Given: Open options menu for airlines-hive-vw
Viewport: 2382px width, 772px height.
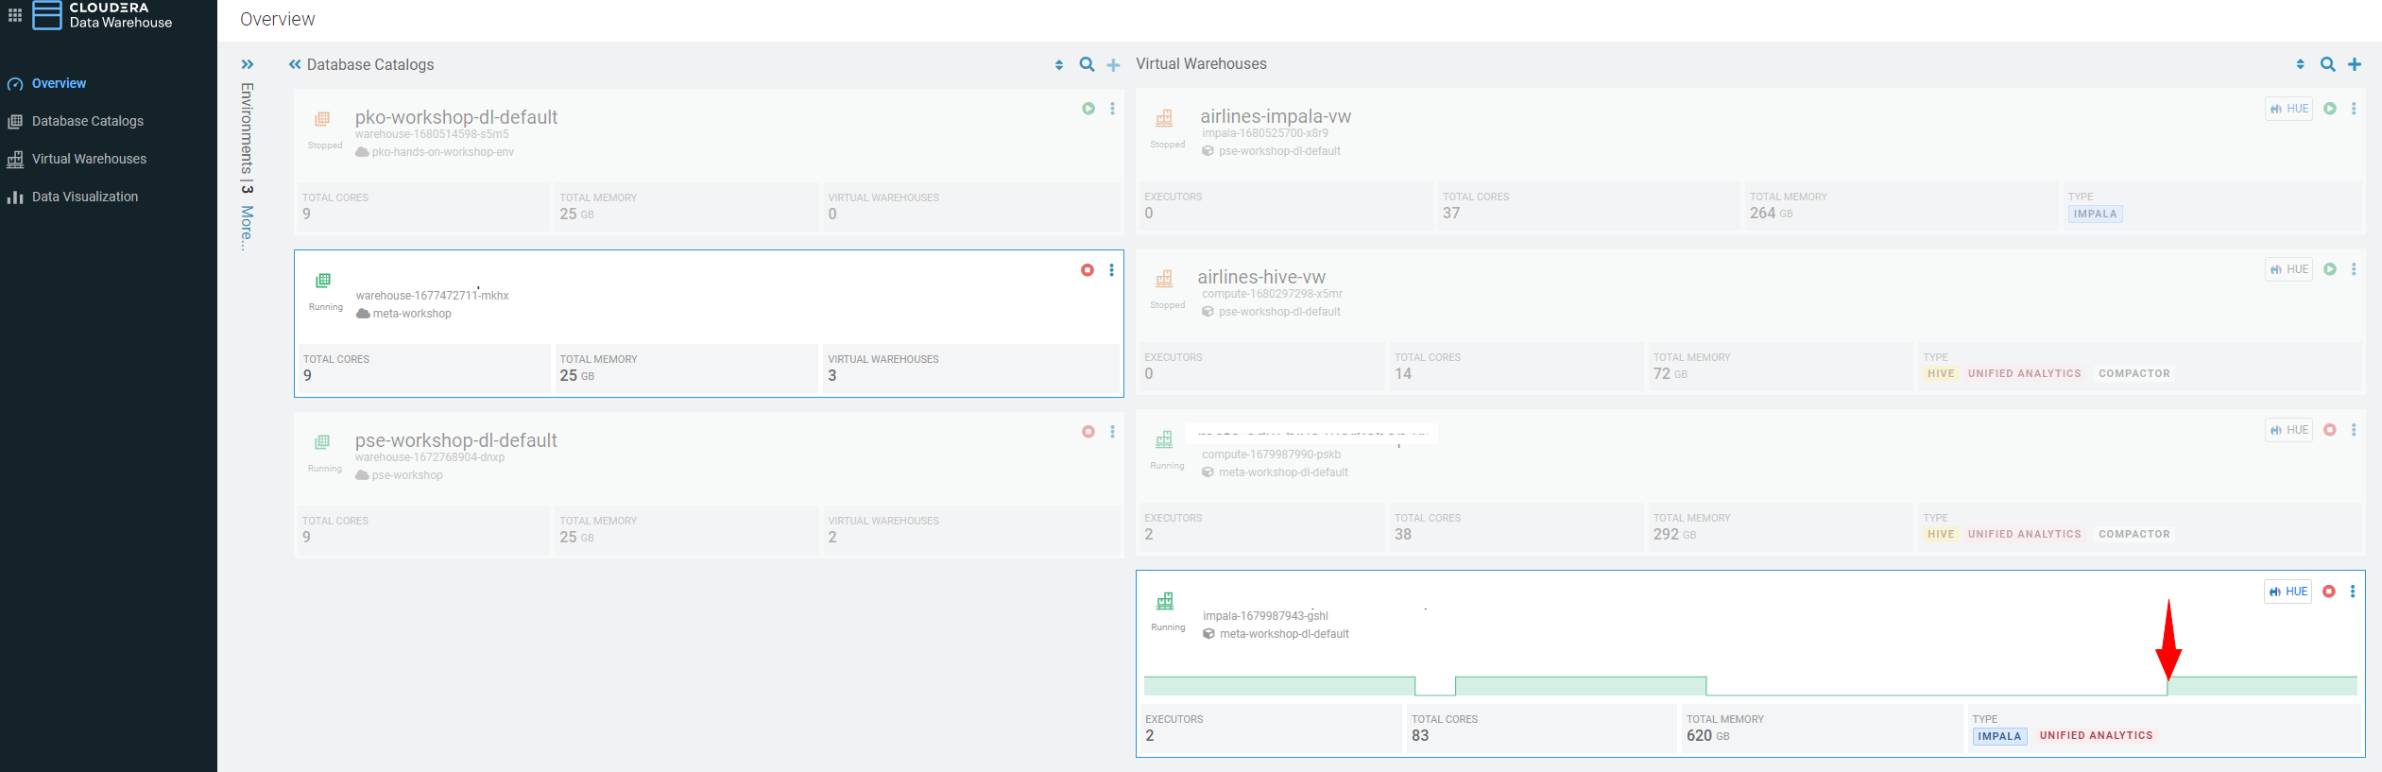Looking at the screenshot, I should (x=2354, y=269).
